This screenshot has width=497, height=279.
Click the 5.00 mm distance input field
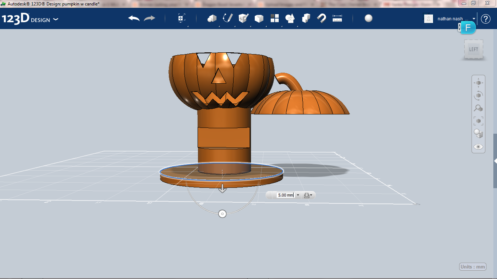[x=285, y=195]
